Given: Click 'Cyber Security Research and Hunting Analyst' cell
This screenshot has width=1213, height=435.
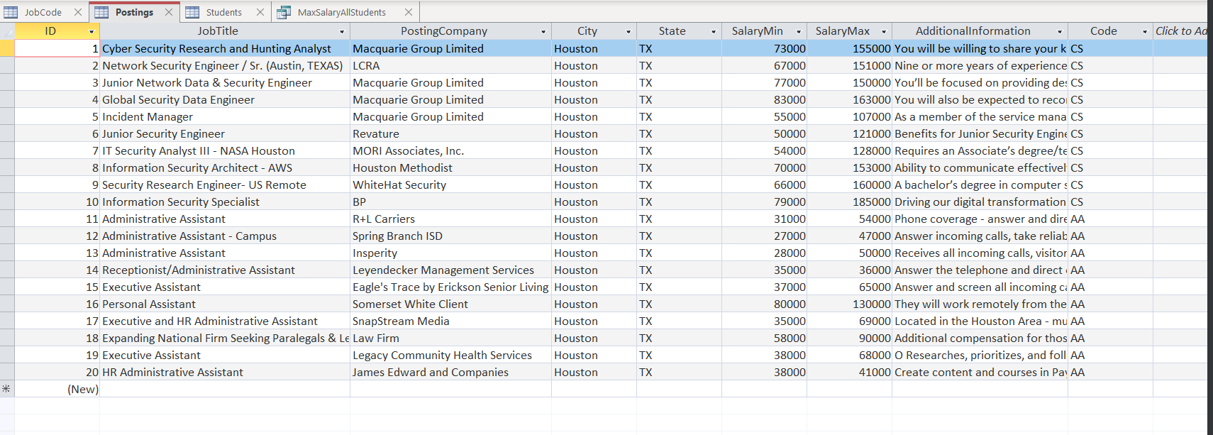Looking at the screenshot, I should point(225,48).
